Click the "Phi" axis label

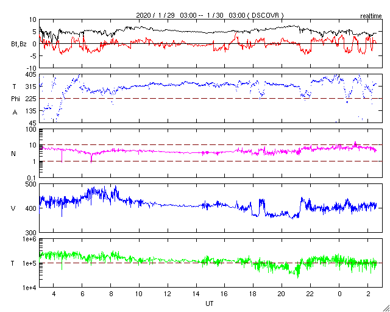click(x=15, y=99)
